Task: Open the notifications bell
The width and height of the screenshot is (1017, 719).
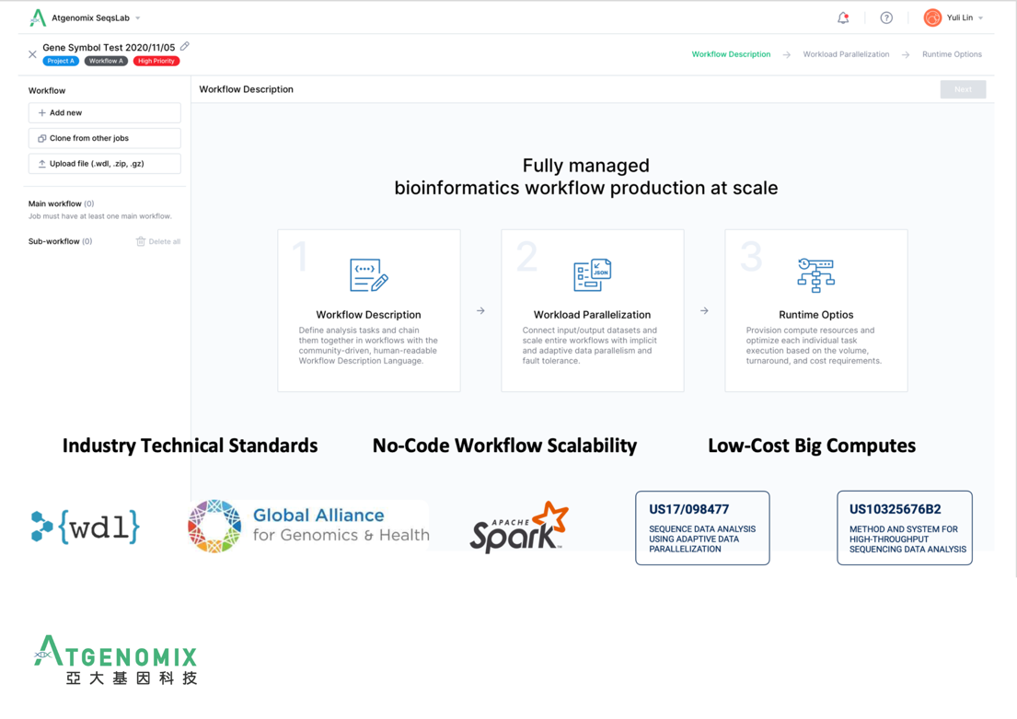Action: (x=843, y=17)
